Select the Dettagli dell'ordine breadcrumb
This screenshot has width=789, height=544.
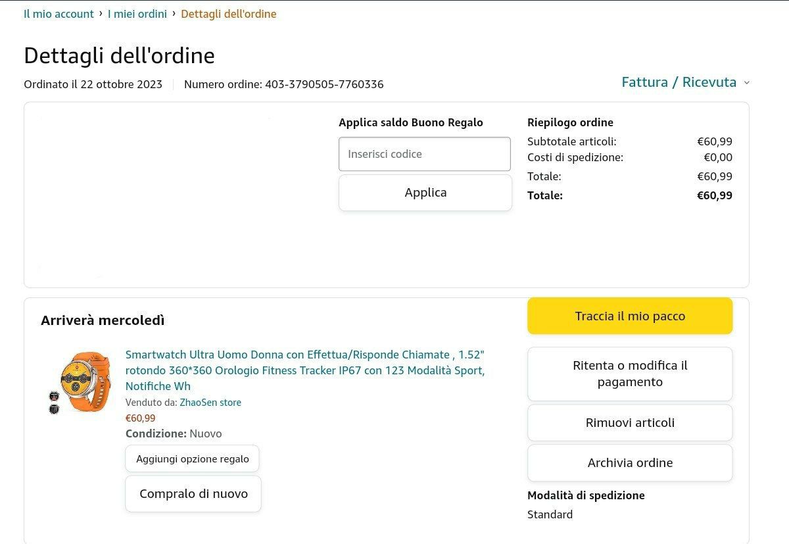click(x=228, y=14)
